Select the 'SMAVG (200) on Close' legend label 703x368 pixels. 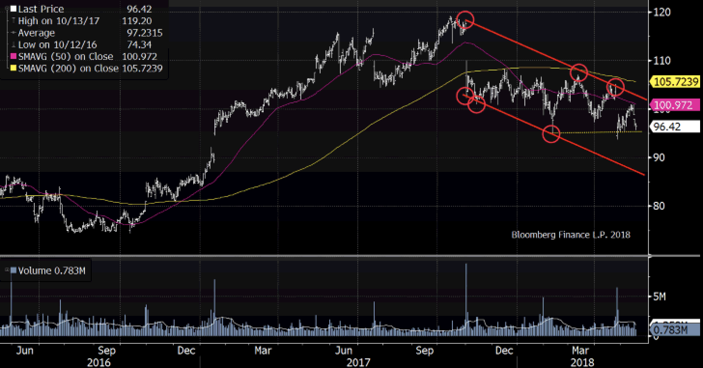pos(68,69)
